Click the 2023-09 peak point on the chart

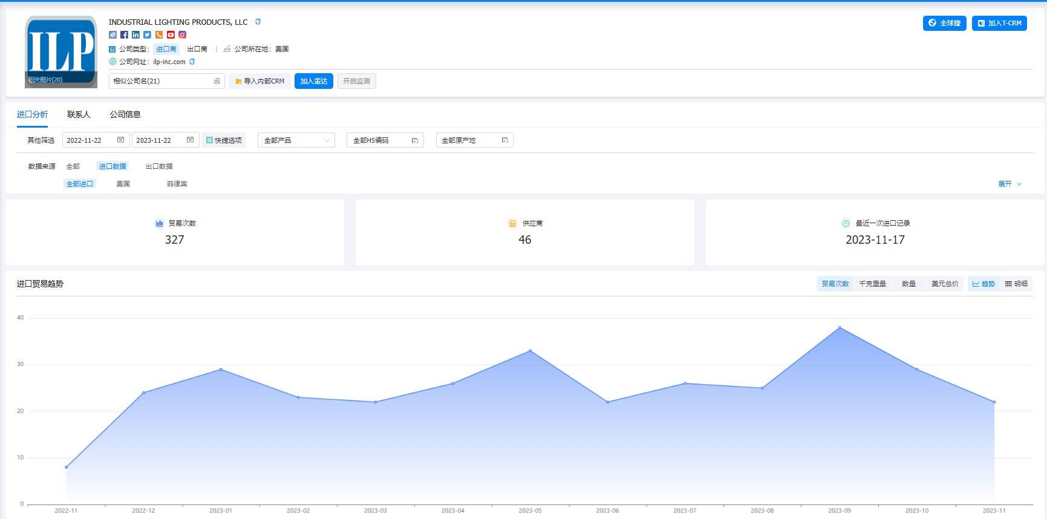tap(840, 327)
